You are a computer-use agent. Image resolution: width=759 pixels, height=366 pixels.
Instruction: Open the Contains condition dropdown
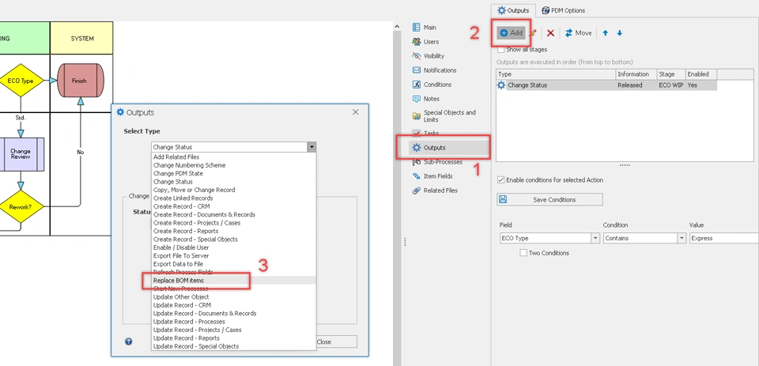(x=681, y=238)
